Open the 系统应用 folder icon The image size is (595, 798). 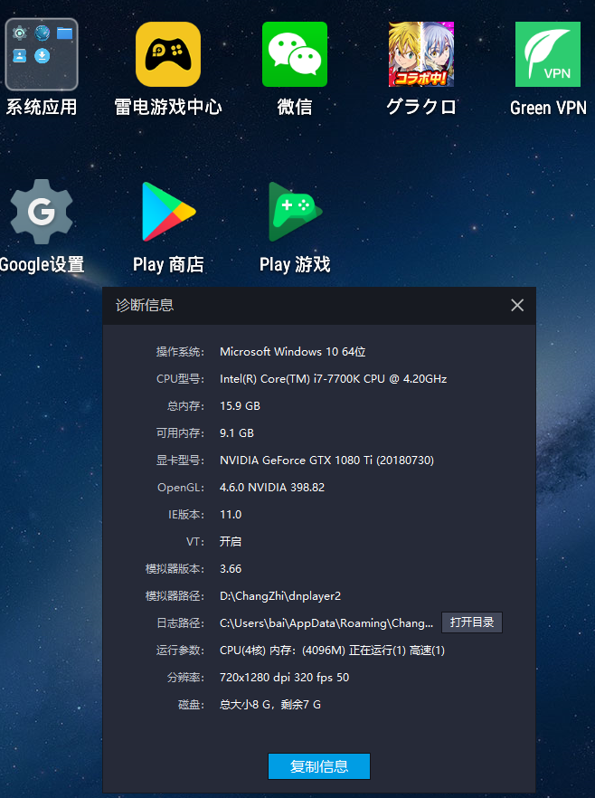(x=42, y=54)
